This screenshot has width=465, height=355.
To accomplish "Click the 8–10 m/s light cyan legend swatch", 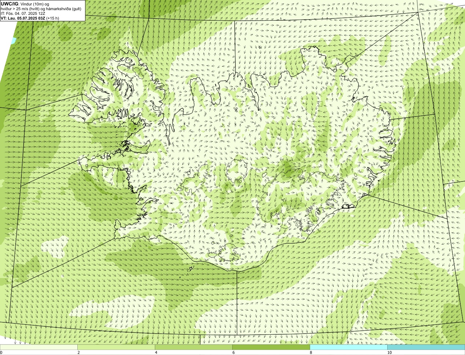I will pos(348,347).
